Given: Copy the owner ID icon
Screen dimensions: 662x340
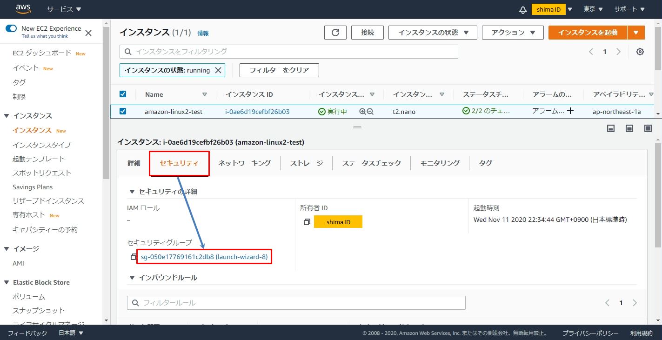Looking at the screenshot, I should tap(307, 222).
